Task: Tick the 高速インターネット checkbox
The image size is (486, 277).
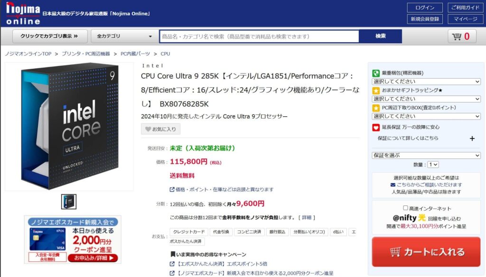Action: point(405,208)
